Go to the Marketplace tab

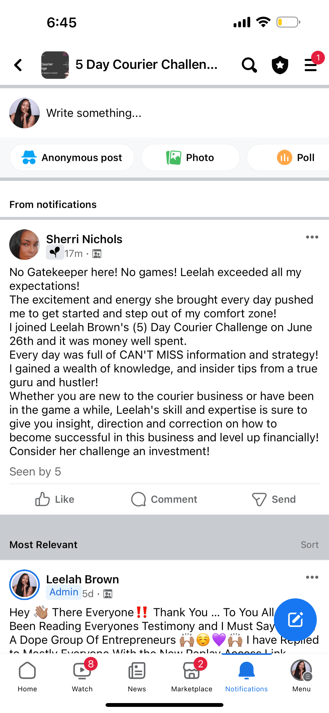tap(192, 676)
